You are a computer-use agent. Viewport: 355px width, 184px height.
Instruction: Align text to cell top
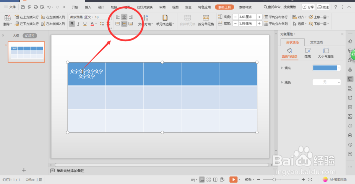pyautogui.click(x=118, y=23)
